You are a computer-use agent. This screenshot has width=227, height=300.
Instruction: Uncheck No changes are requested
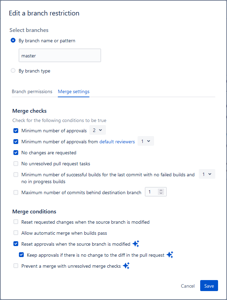(x=15, y=153)
